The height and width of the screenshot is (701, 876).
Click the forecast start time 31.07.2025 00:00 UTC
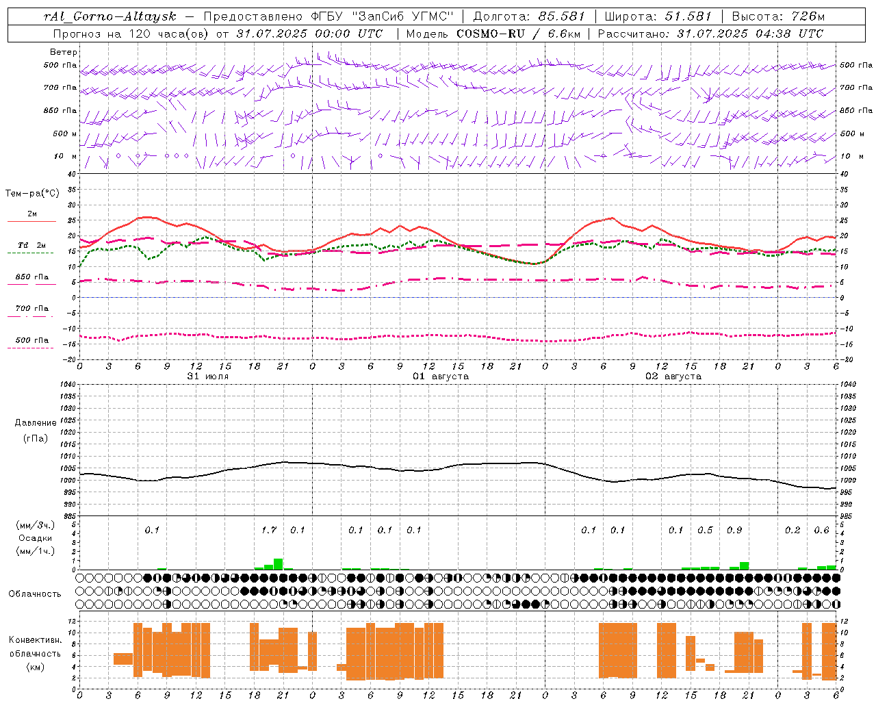(309, 34)
